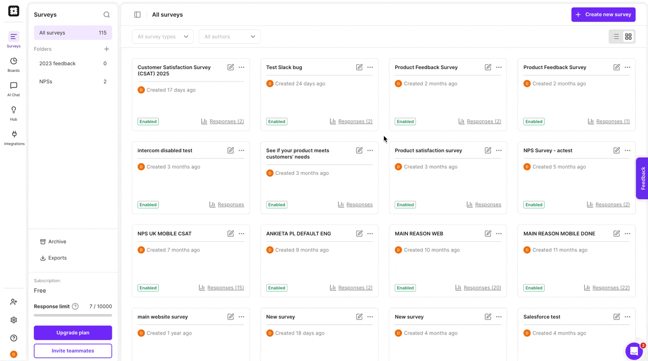Open the All authors dropdown
648x361 pixels.
coord(230,36)
